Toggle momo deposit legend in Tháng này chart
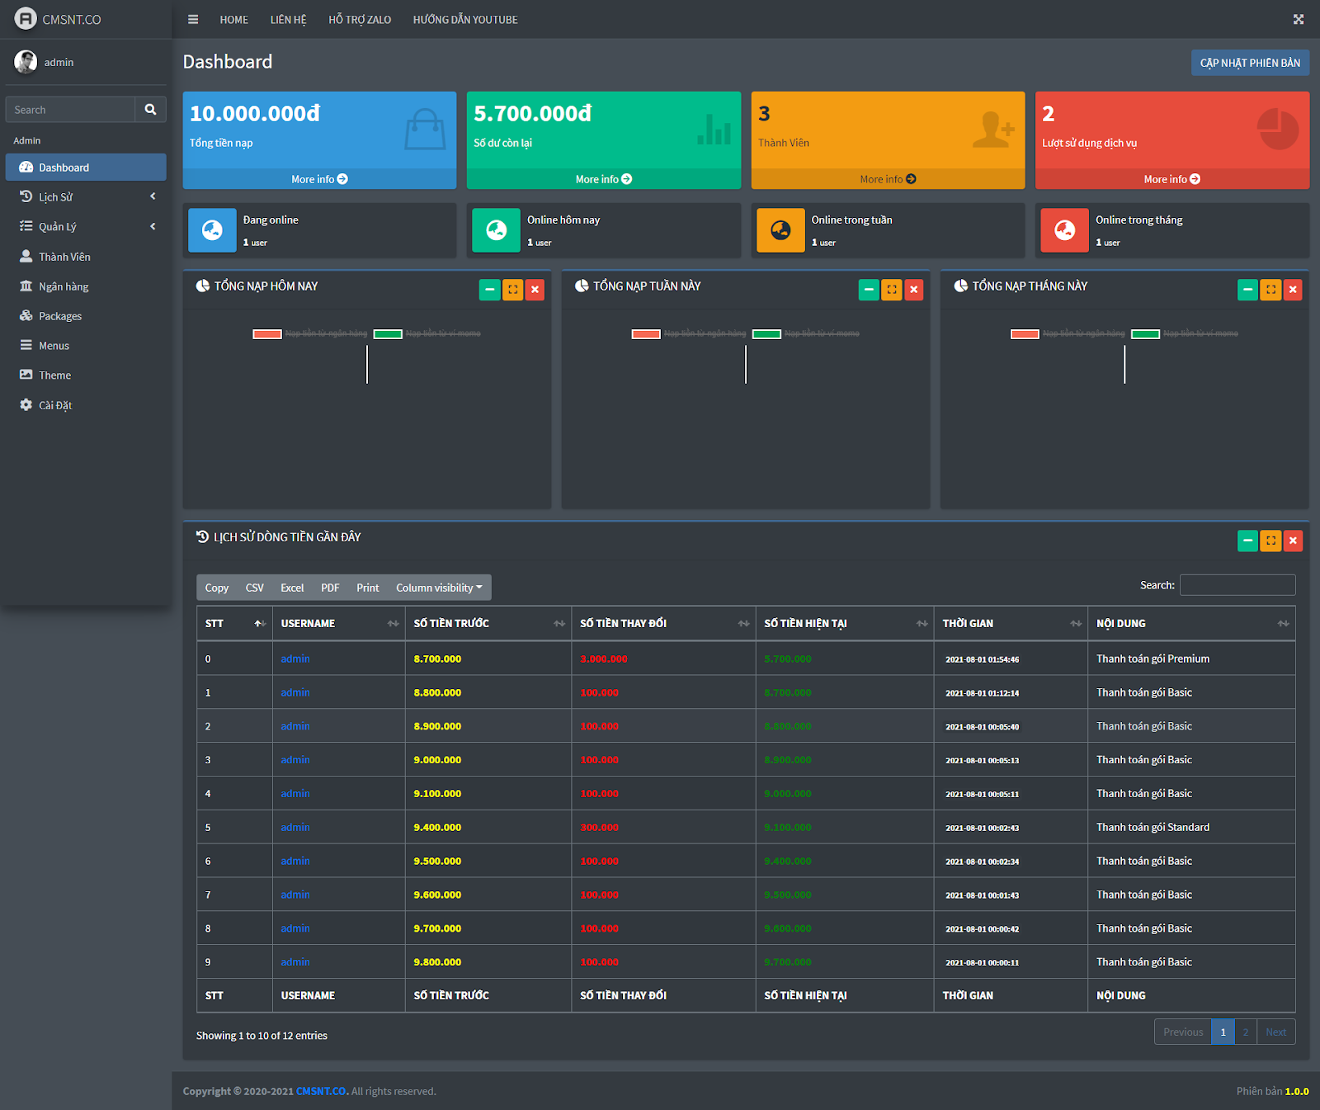Viewport: 1320px width, 1110px height. [1185, 333]
